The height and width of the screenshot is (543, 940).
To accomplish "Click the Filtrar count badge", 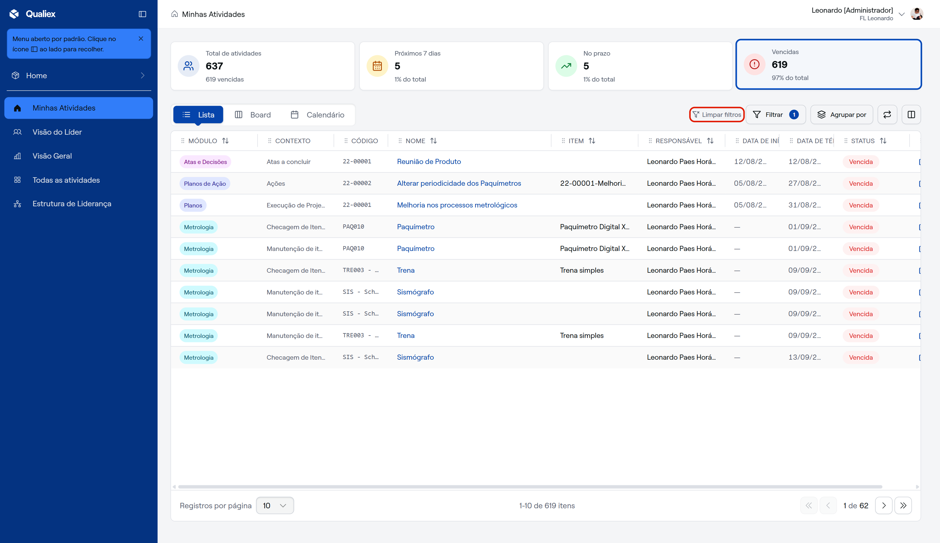I will pos(794,114).
